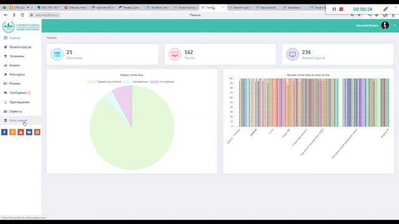Click the Каталог курсов card icon
Image resolution: width=399 pixels, height=224 pixels.
(x=292, y=54)
